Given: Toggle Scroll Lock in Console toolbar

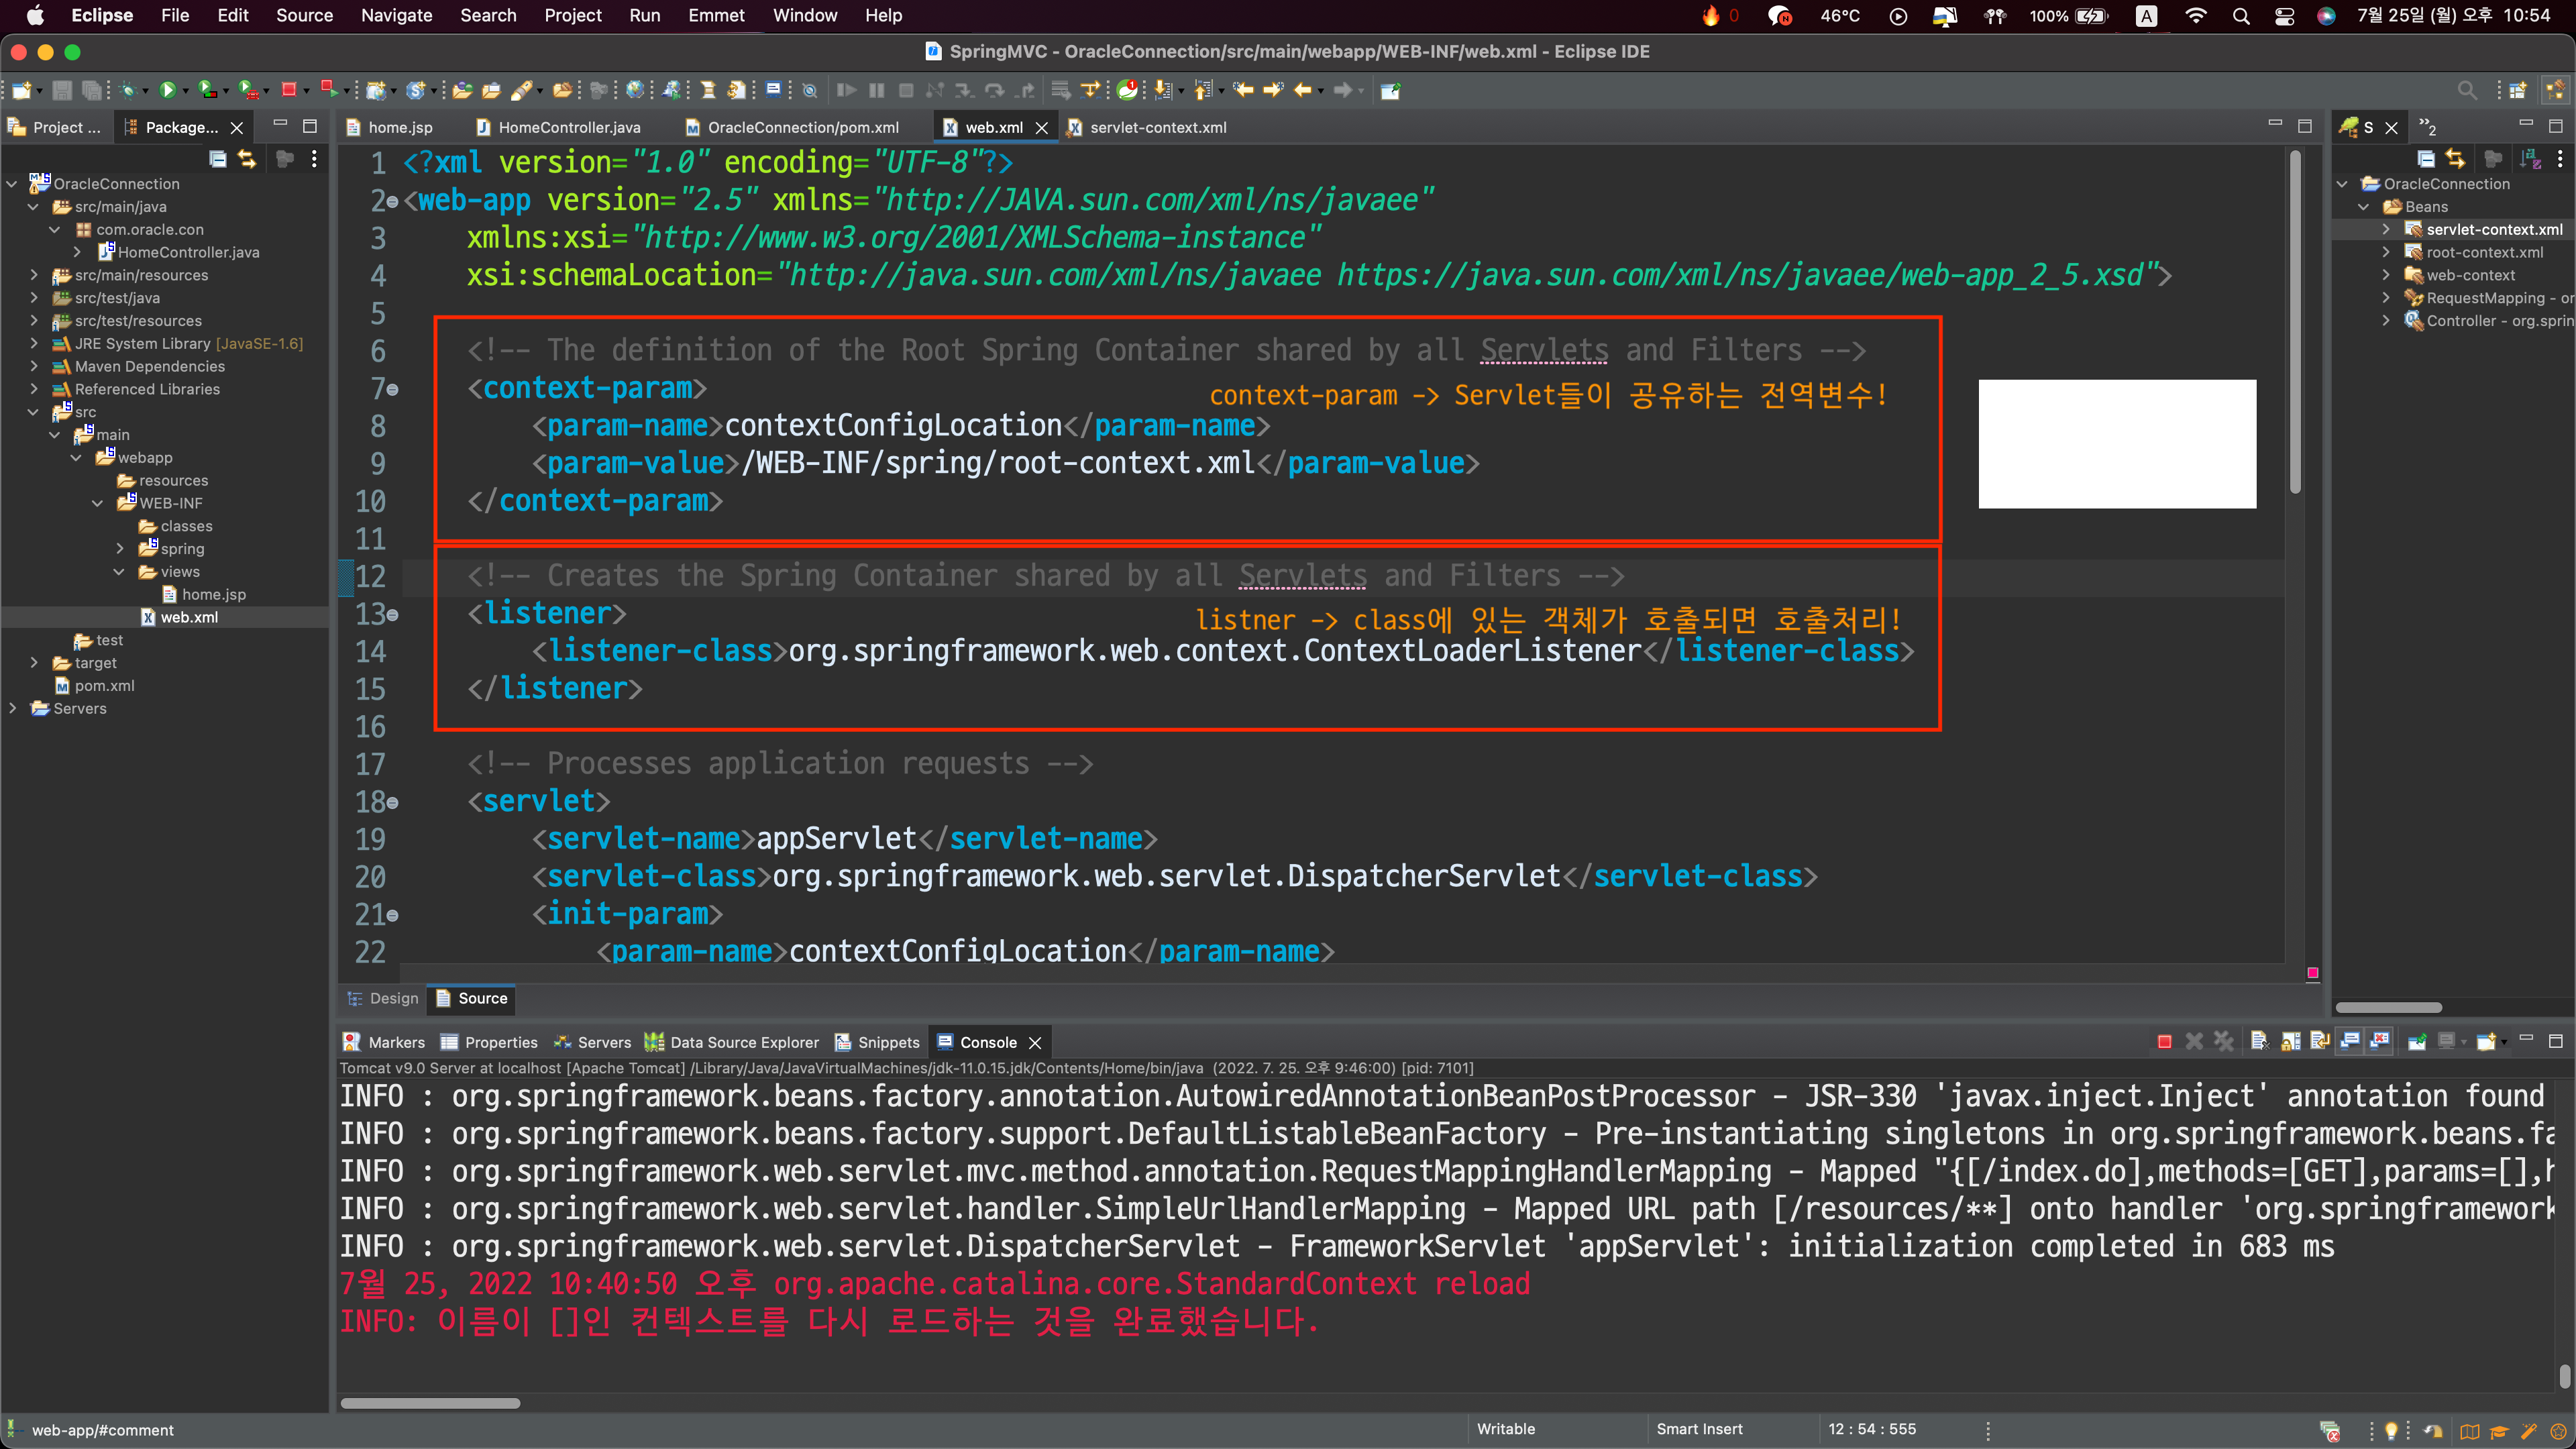Looking at the screenshot, I should 2290,1042.
